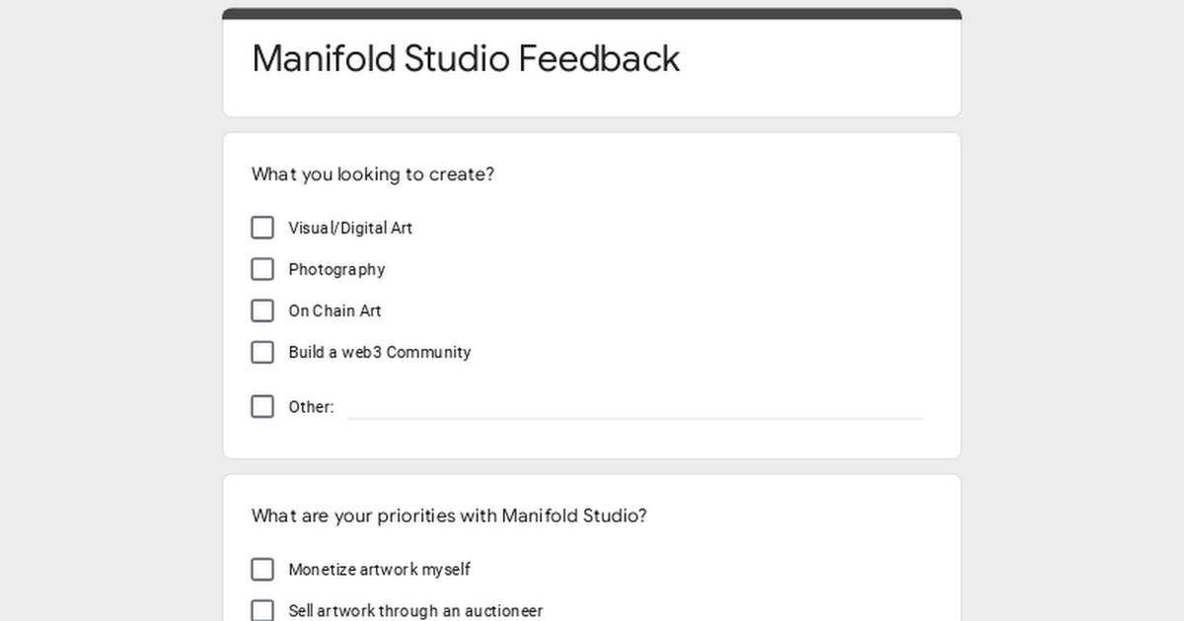The height and width of the screenshot is (621, 1184).
Task: Click the Manifold Studio Feedback form title
Action: pos(466,58)
